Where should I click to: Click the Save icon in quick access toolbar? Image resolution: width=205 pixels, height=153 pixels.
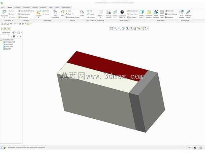pos(8,24)
